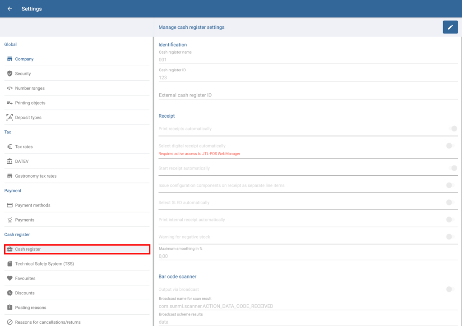Click the Company store icon
462x326 pixels.
click(9, 59)
